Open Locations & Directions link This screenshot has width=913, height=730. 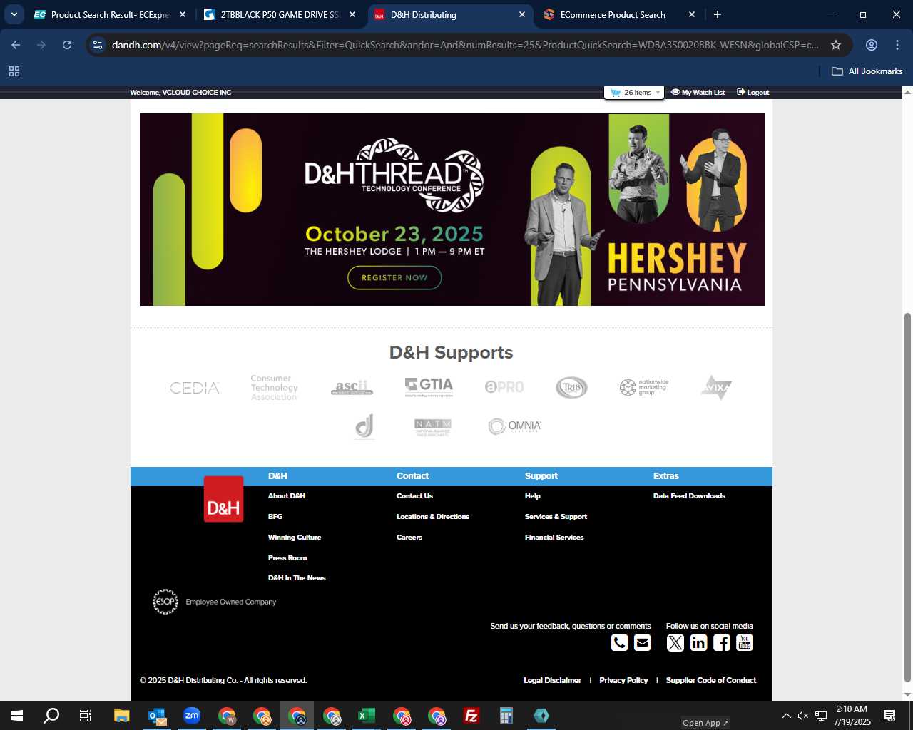coord(433,517)
